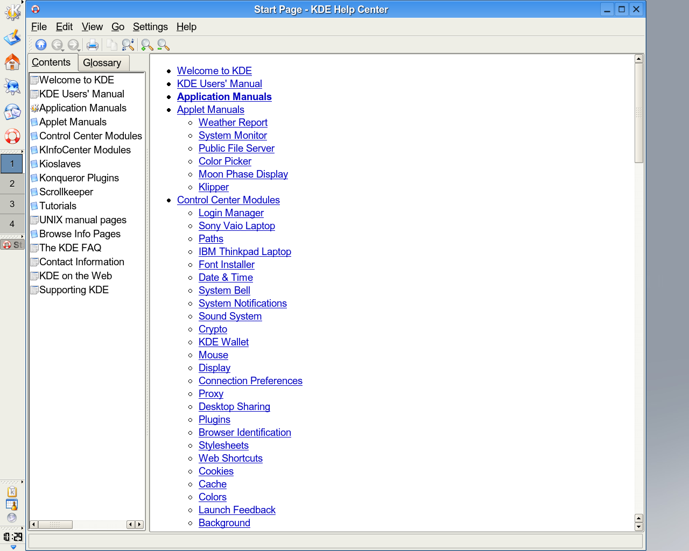Viewport: 689px width, 551px height.
Task: Switch to the Glossary tab
Action: click(x=103, y=63)
